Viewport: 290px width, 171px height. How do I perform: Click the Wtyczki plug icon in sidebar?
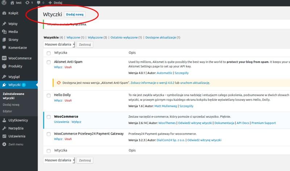click(x=4, y=85)
